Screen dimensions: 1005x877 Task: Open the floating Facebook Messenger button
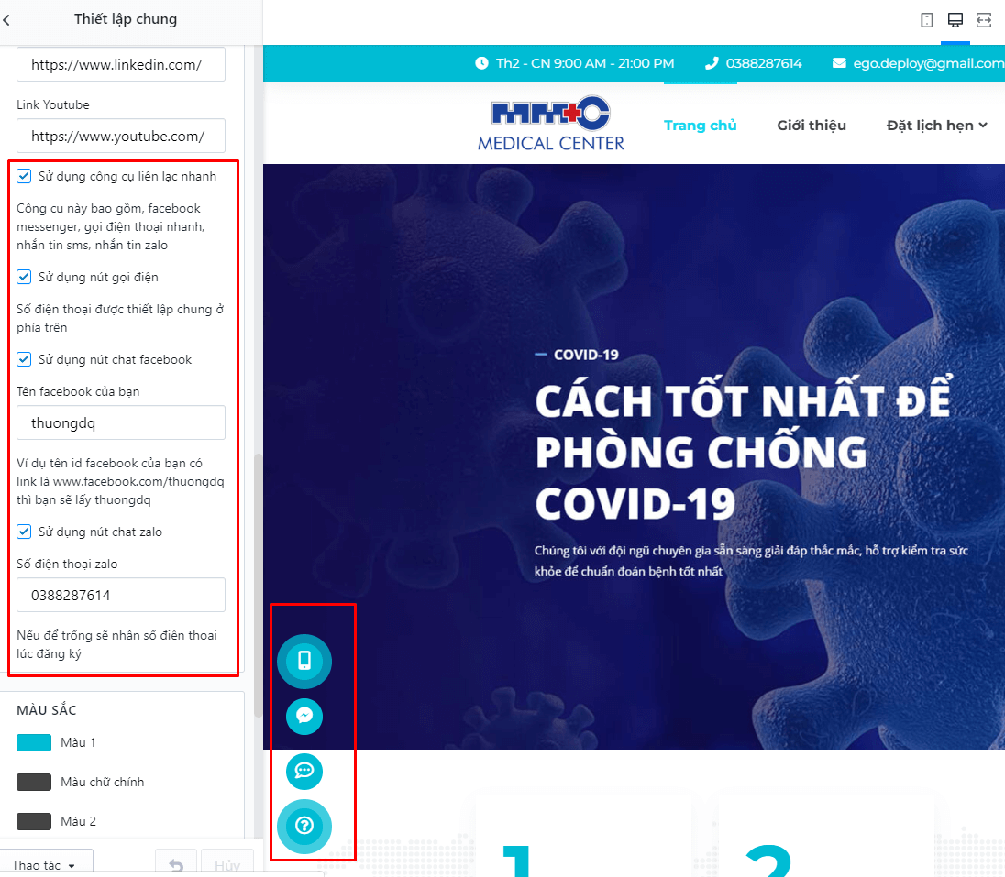pos(304,717)
